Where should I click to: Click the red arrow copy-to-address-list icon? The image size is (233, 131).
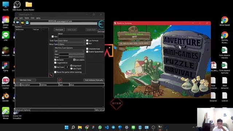coord(51,75)
